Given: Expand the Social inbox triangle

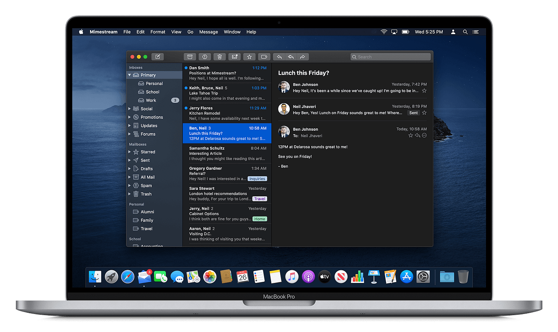Looking at the screenshot, I should [x=130, y=109].
